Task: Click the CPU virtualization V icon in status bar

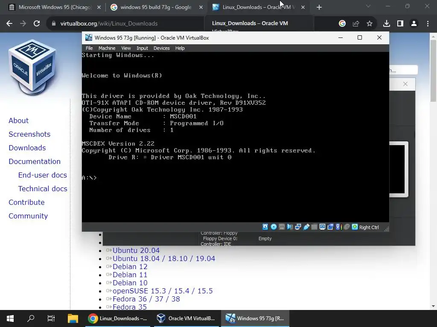Action: tap(339, 227)
